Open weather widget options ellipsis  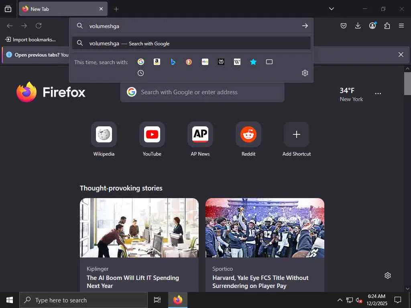tap(378, 94)
